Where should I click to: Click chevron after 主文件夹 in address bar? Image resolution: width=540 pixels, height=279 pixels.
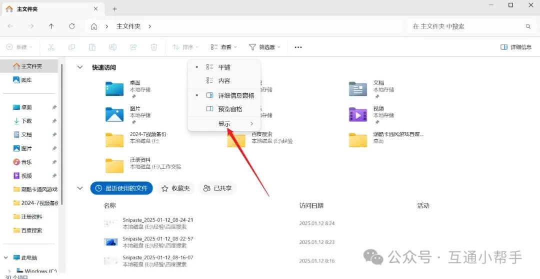(150, 26)
